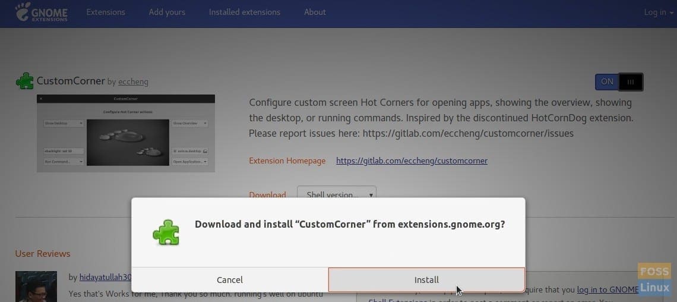Cancel the CustomCorner install dialog
This screenshot has height=302, width=677.
(230, 280)
